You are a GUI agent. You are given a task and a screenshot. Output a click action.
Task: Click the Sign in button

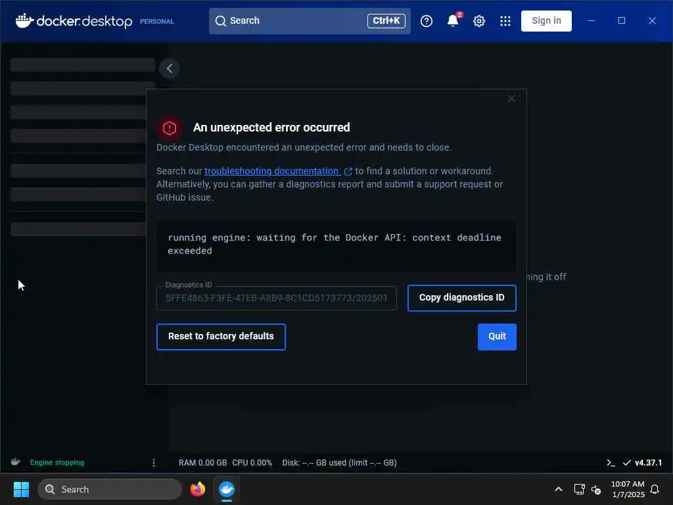tap(546, 20)
